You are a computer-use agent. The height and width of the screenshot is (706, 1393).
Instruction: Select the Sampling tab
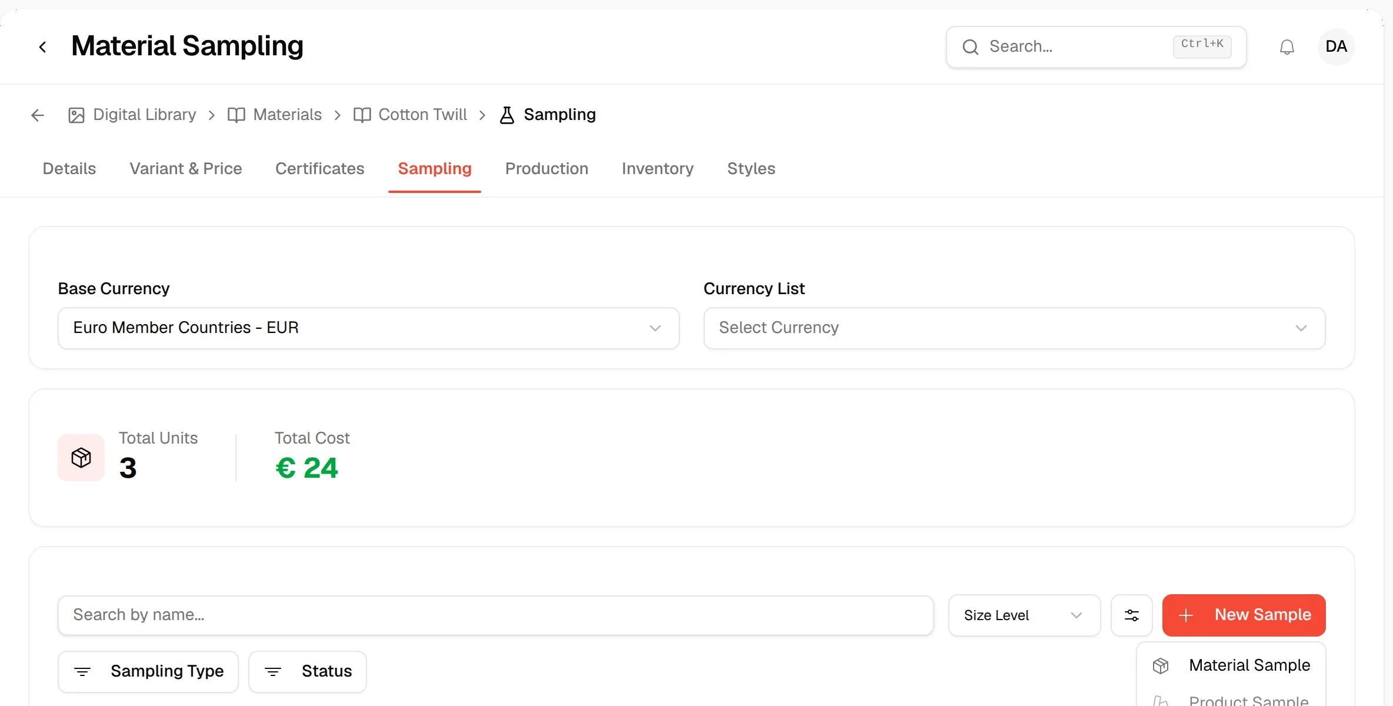pos(435,169)
